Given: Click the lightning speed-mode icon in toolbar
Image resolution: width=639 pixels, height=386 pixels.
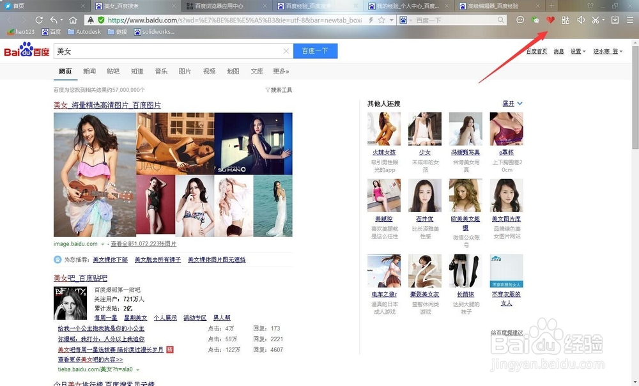Looking at the screenshot, I should (x=371, y=20).
